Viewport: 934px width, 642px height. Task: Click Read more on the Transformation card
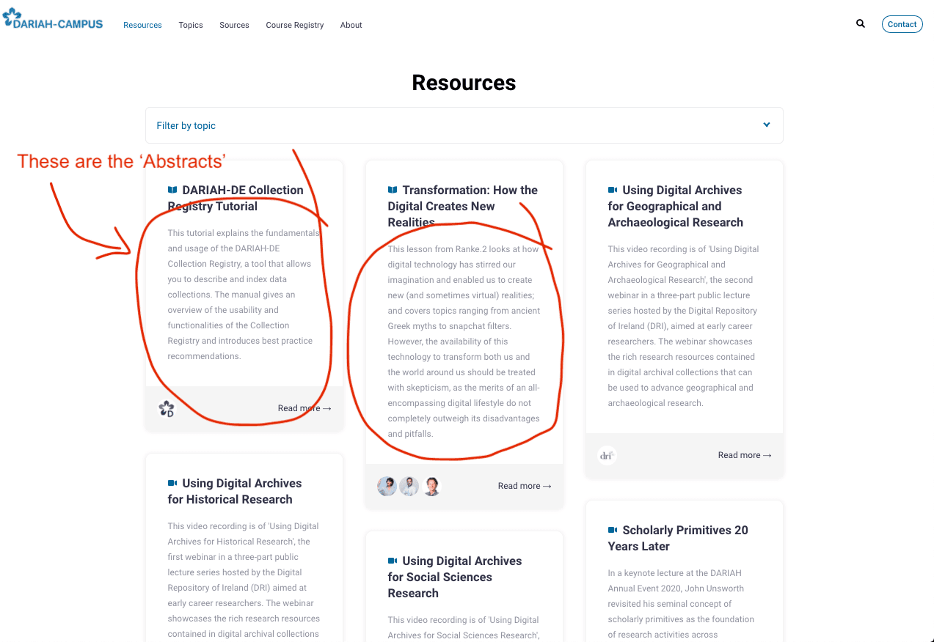(524, 486)
